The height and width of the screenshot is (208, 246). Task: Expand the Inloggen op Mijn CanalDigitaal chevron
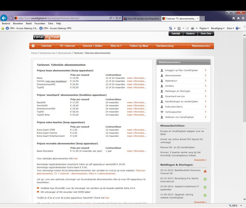pyautogui.click(x=206, y=70)
